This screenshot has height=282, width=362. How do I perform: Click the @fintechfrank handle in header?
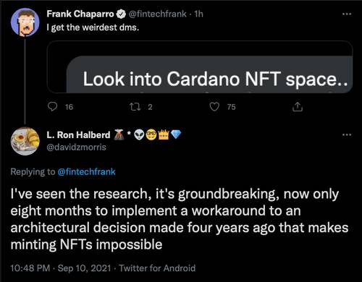(x=158, y=14)
